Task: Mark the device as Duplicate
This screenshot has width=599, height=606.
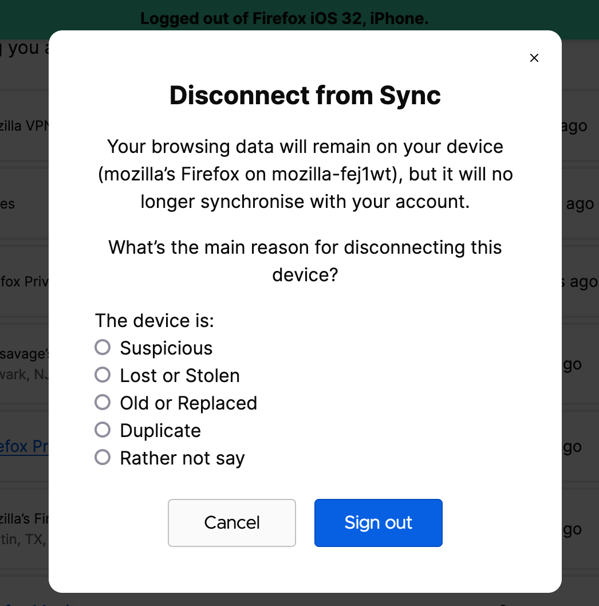Action: (x=103, y=430)
